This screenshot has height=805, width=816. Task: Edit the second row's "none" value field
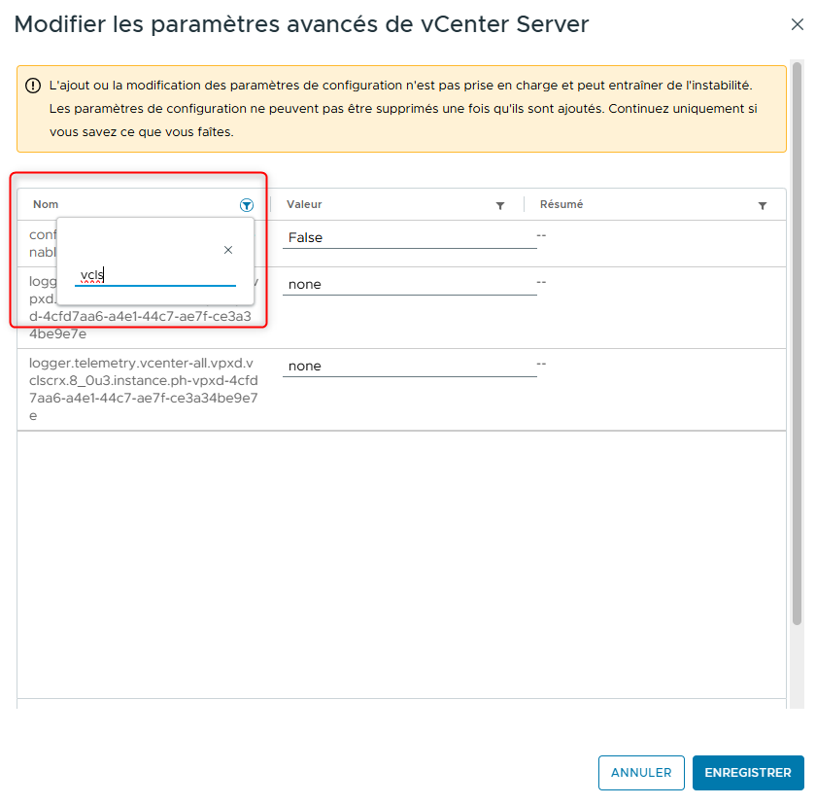tap(409, 284)
